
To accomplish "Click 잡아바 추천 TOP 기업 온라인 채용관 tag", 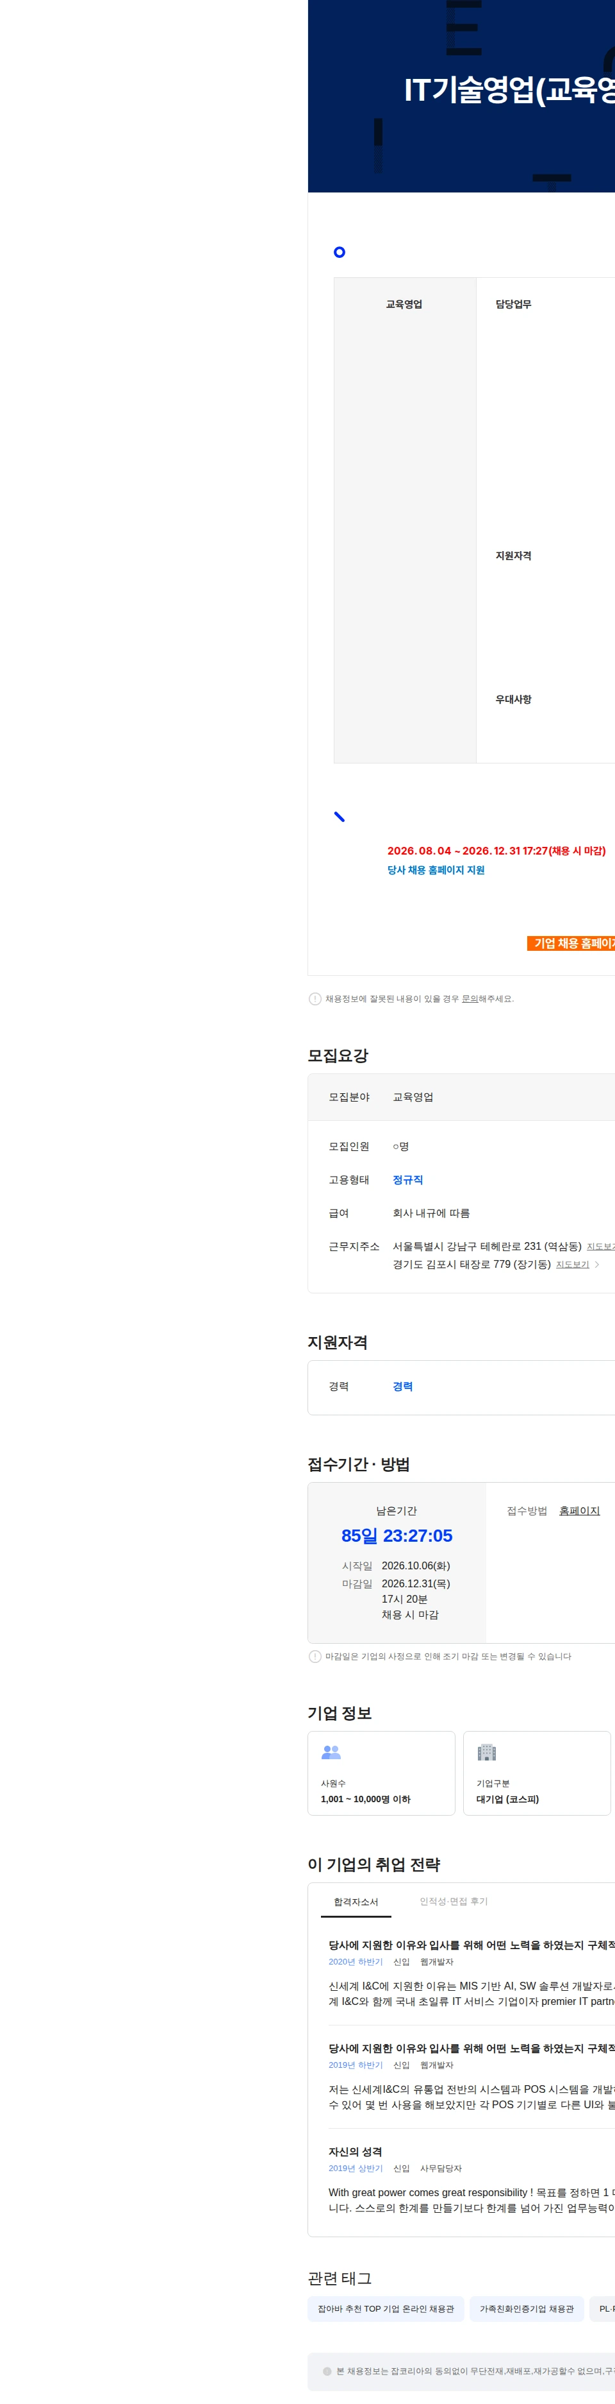I will 386,2308.
